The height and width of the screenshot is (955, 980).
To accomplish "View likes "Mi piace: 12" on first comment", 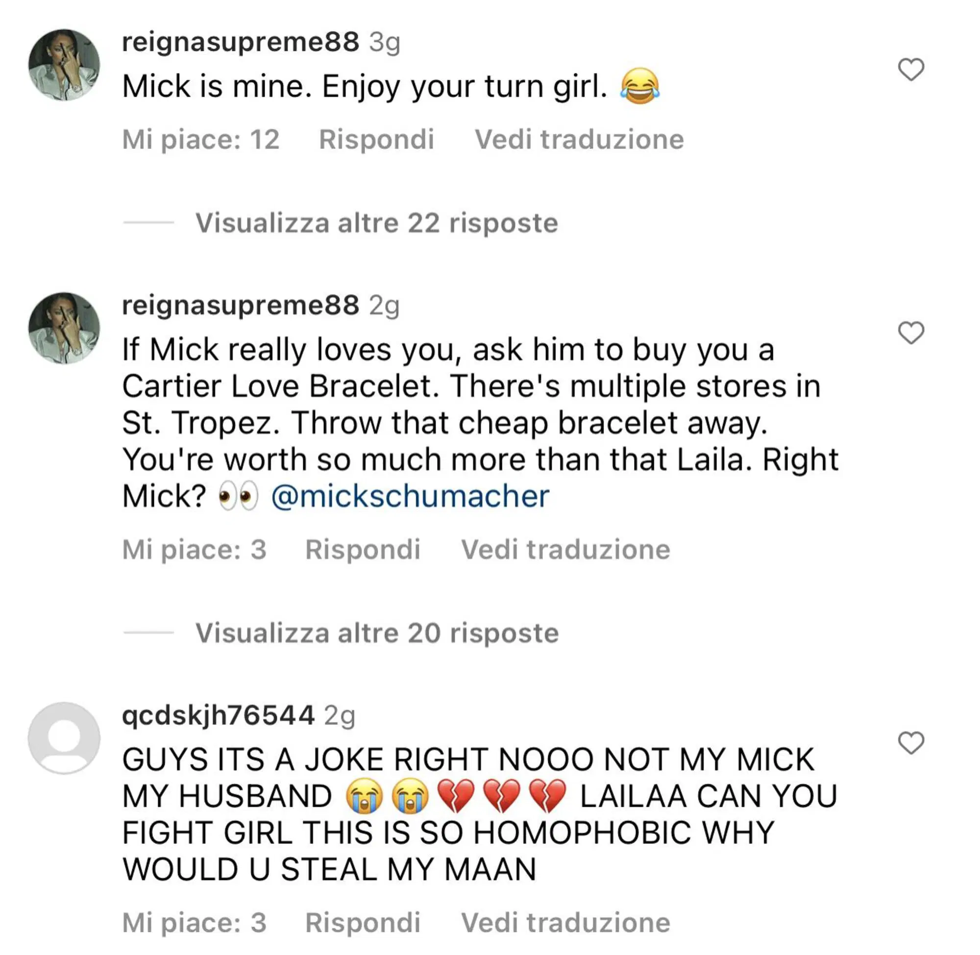I will (201, 139).
